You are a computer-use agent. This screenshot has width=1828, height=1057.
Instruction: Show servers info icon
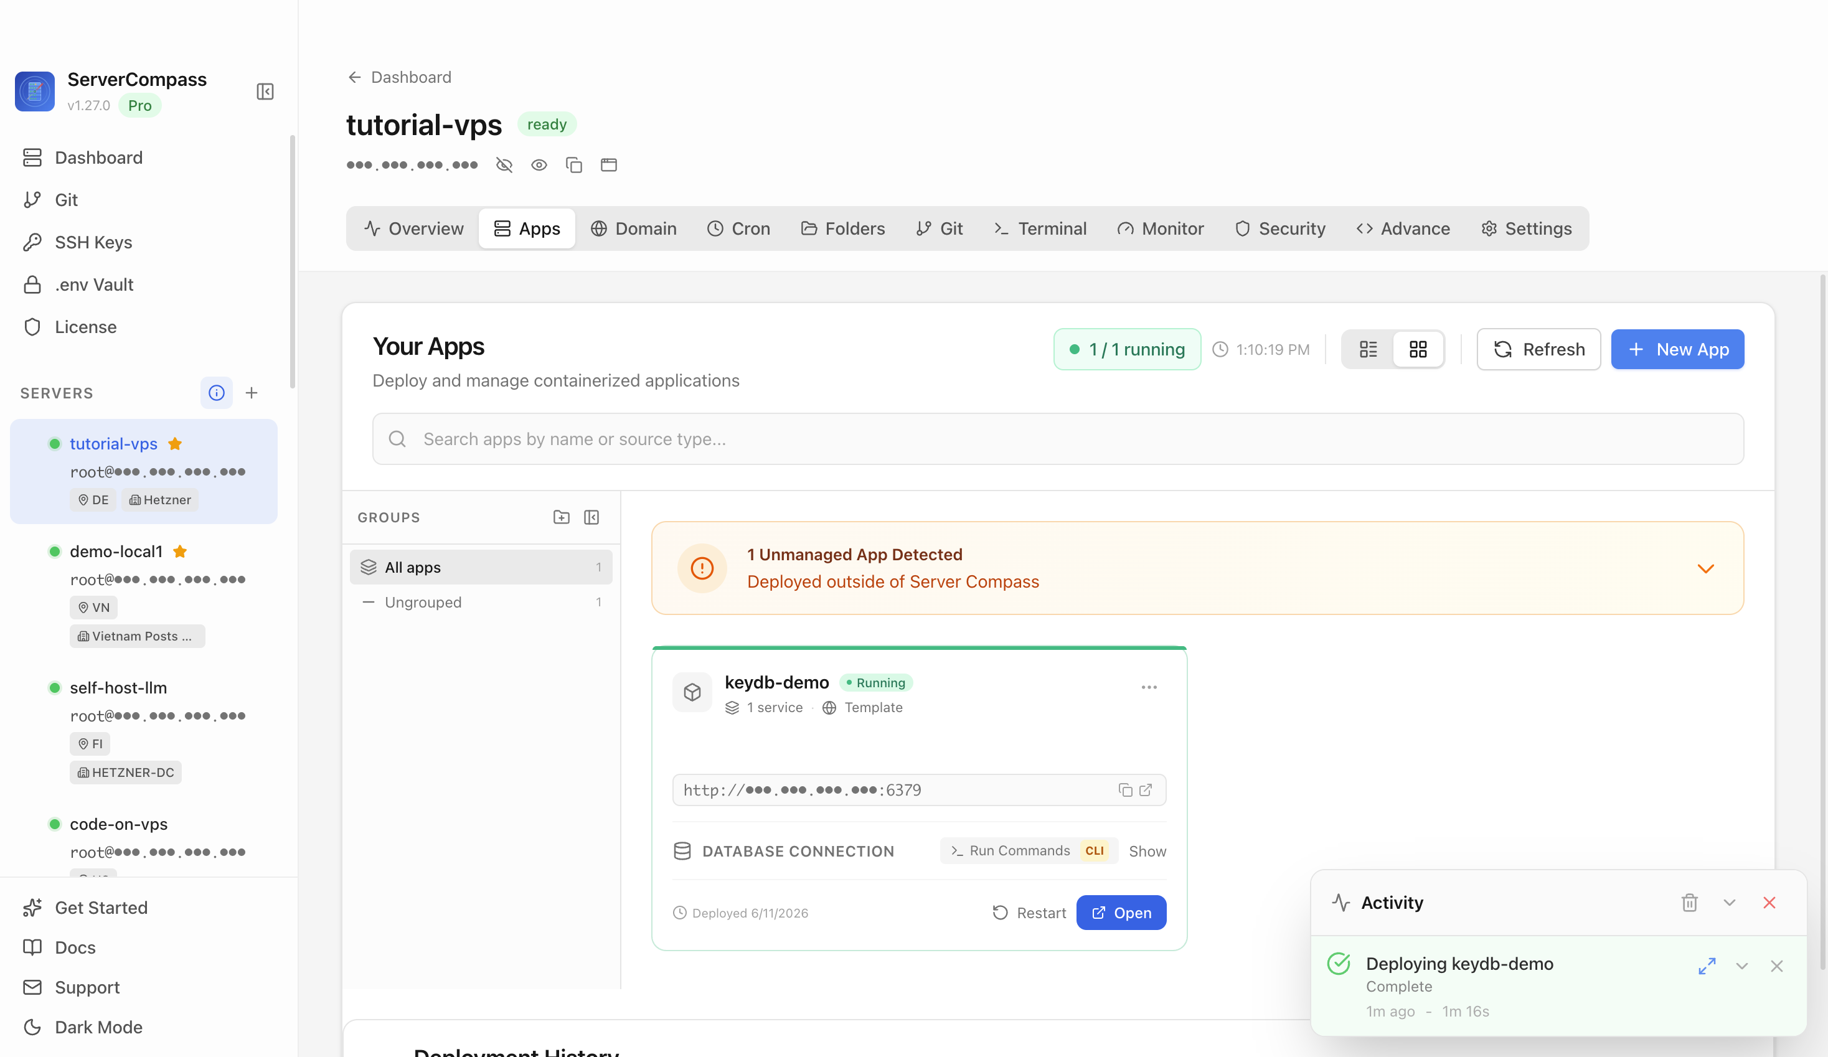(x=216, y=392)
